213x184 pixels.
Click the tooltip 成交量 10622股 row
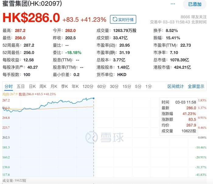point(179,131)
